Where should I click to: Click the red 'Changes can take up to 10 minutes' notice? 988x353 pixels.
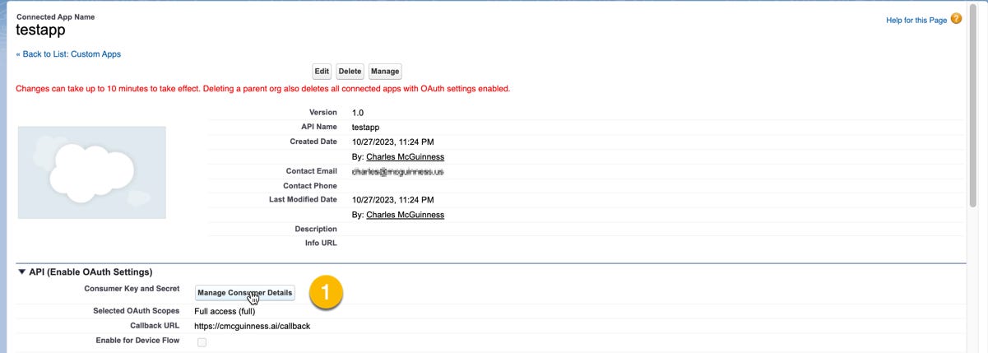coord(263,88)
